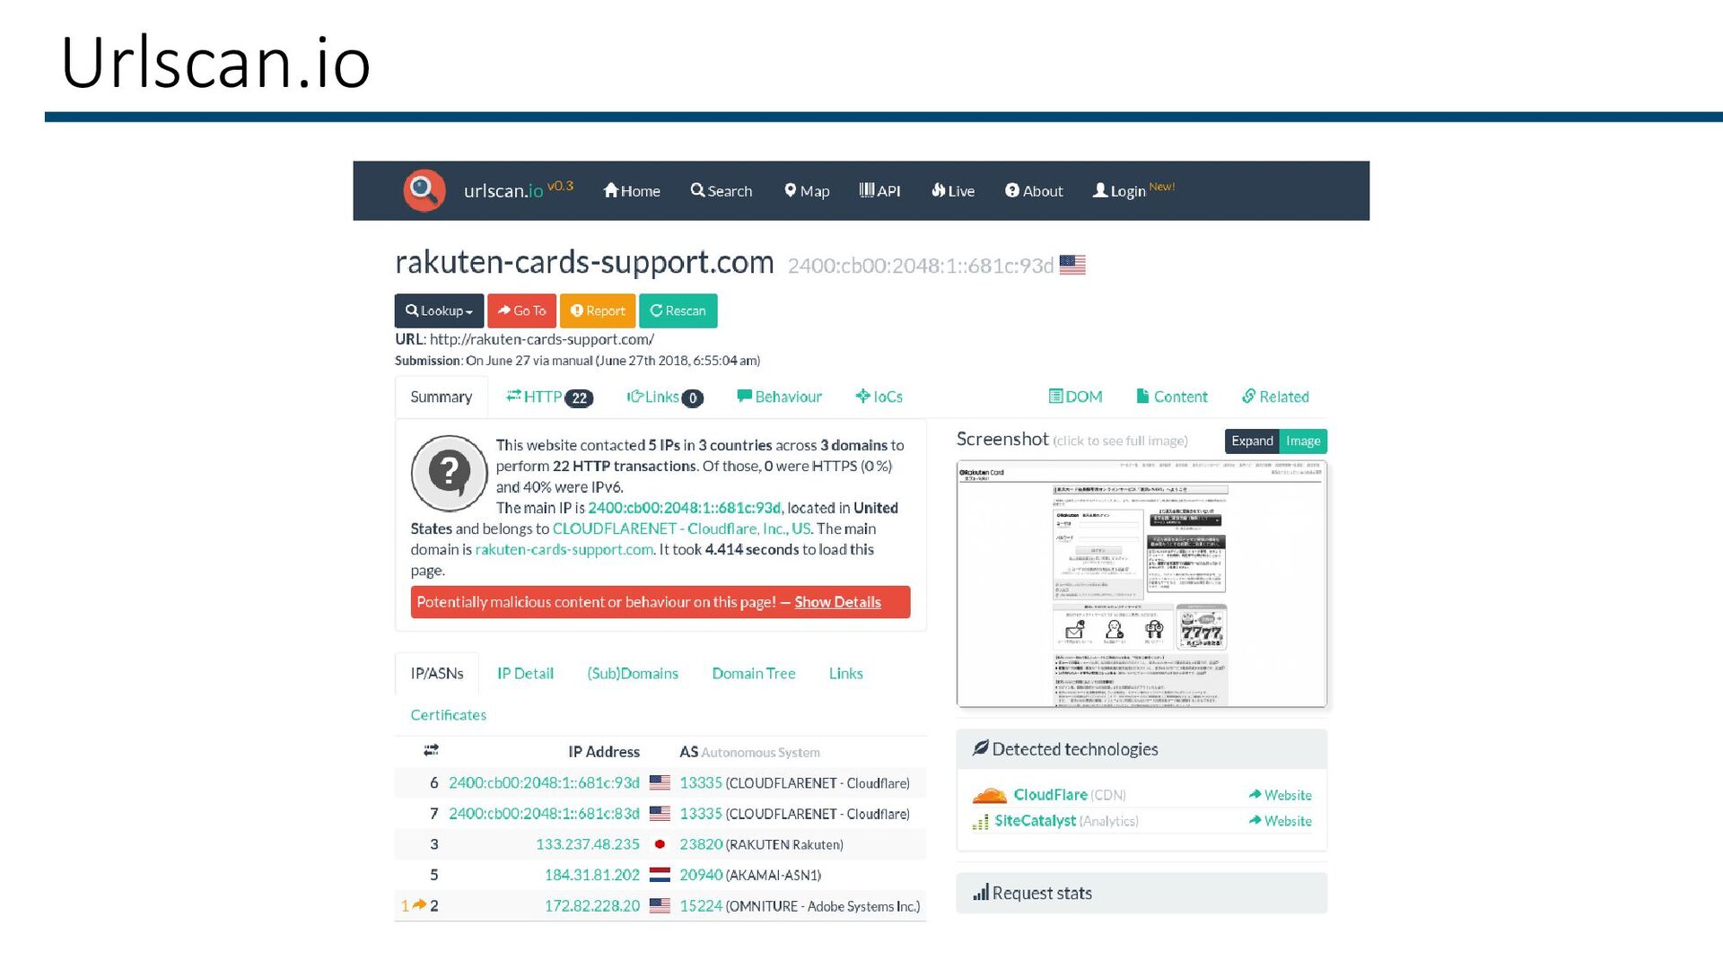Open the Search page
Viewport: 1723px width, 969px height.
point(722,190)
